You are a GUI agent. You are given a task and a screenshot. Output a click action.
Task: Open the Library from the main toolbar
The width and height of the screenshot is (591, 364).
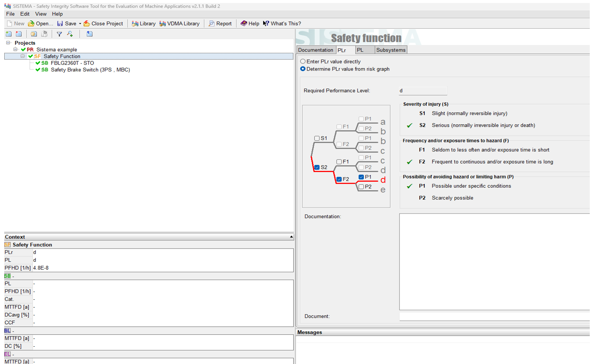coord(144,24)
